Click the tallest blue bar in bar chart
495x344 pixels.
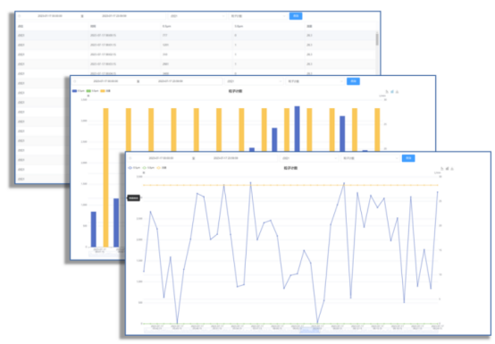(x=297, y=129)
